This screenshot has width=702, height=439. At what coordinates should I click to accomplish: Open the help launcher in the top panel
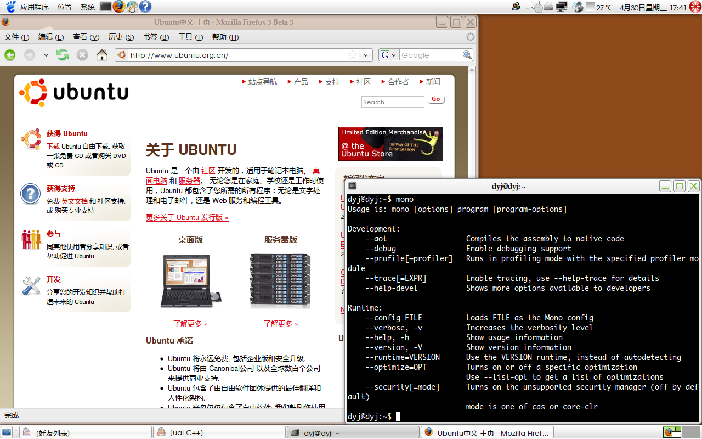coord(145,7)
